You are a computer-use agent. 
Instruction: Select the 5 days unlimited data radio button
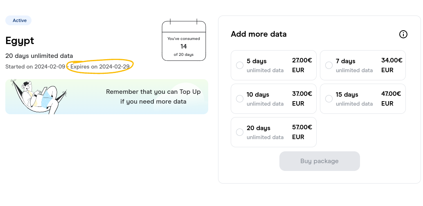coord(240,65)
